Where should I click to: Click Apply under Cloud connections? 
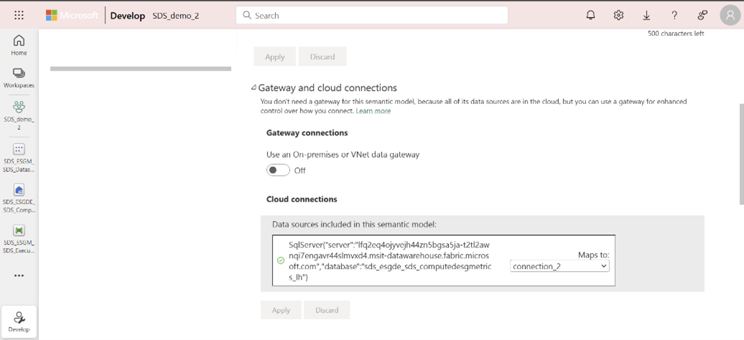(x=281, y=310)
